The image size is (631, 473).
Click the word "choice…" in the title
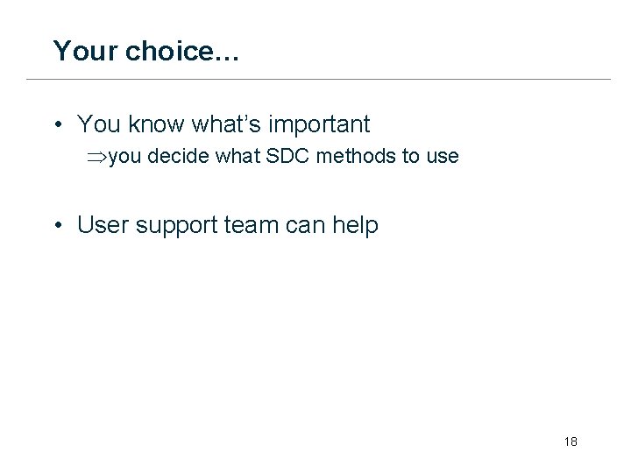pos(182,52)
